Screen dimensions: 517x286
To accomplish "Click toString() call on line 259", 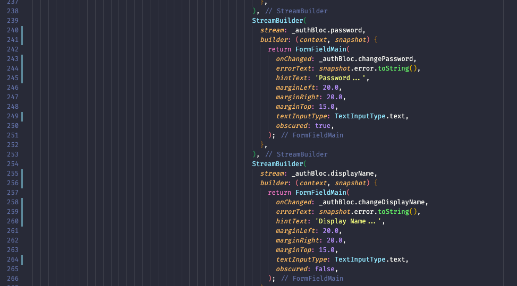I will 397,211.
